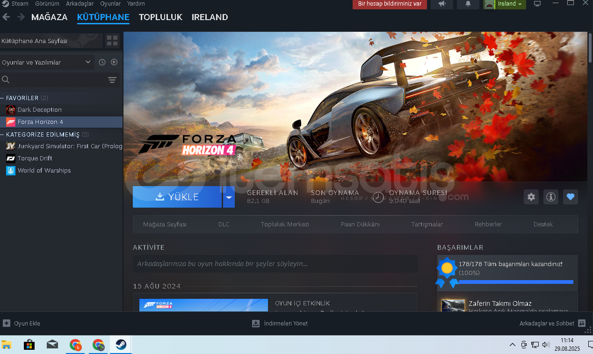Open Microsoft Store taskbar icon

click(x=29, y=345)
